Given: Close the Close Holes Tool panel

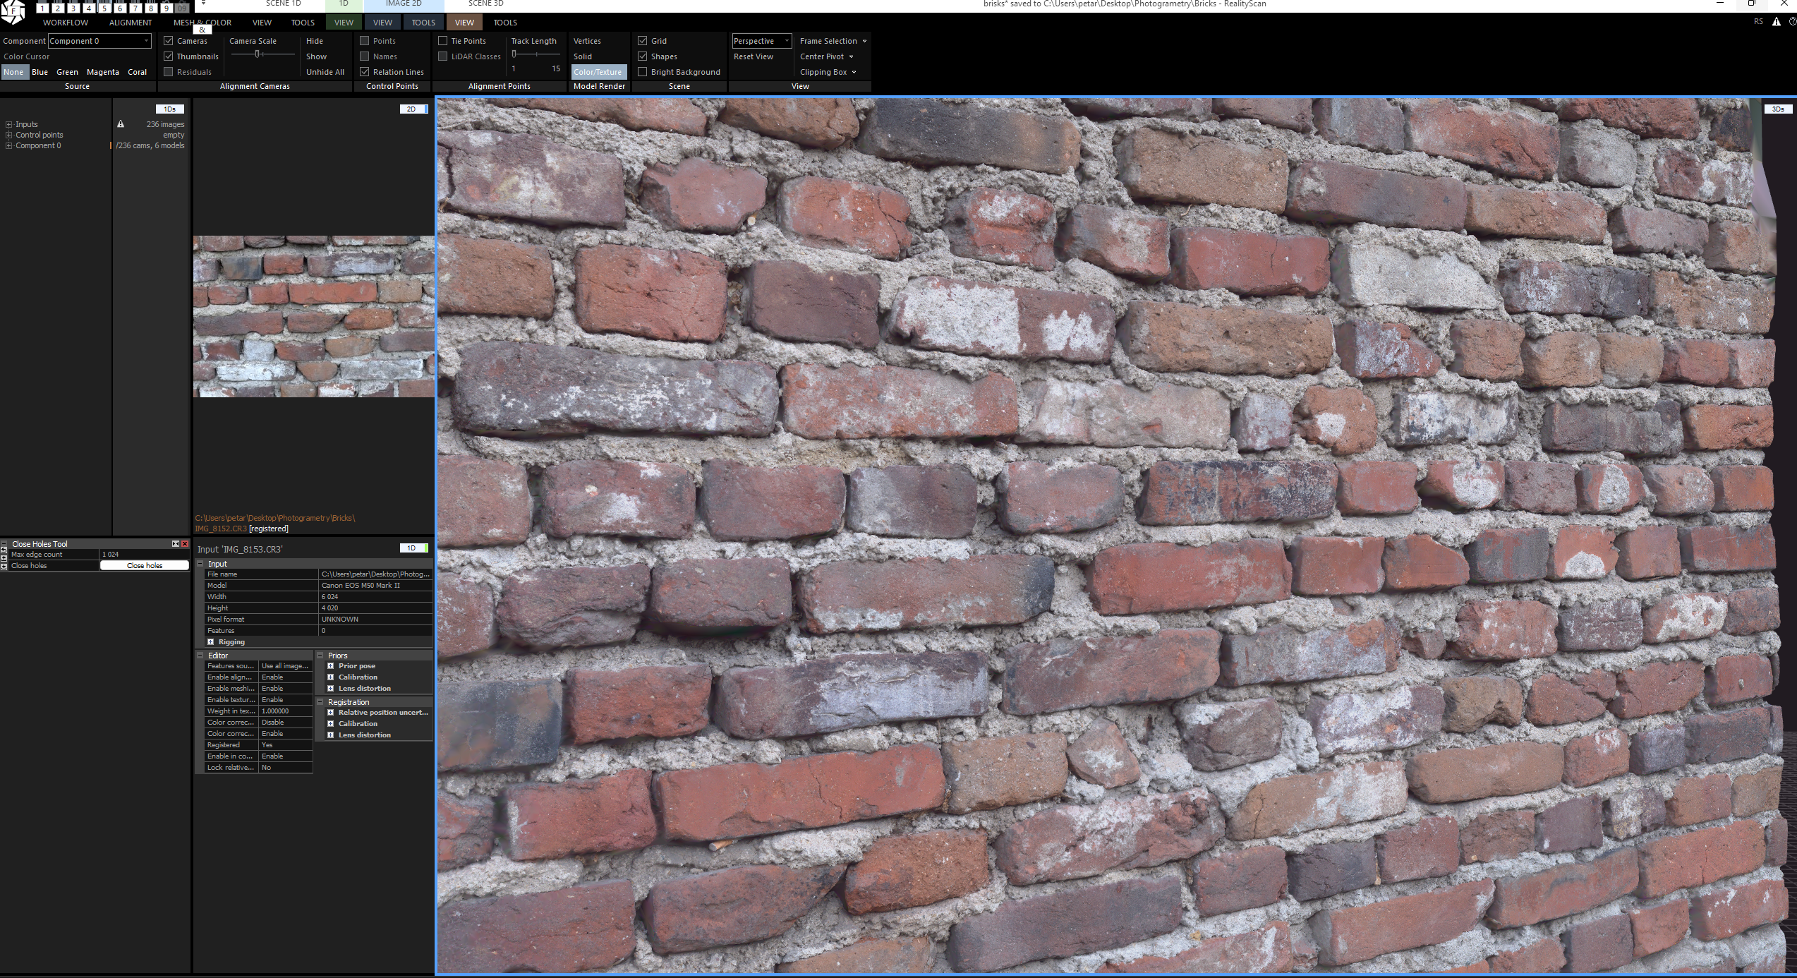Looking at the screenshot, I should click(x=185, y=544).
